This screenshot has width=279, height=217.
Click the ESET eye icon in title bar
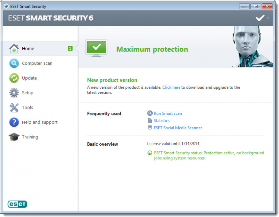coord(6,6)
